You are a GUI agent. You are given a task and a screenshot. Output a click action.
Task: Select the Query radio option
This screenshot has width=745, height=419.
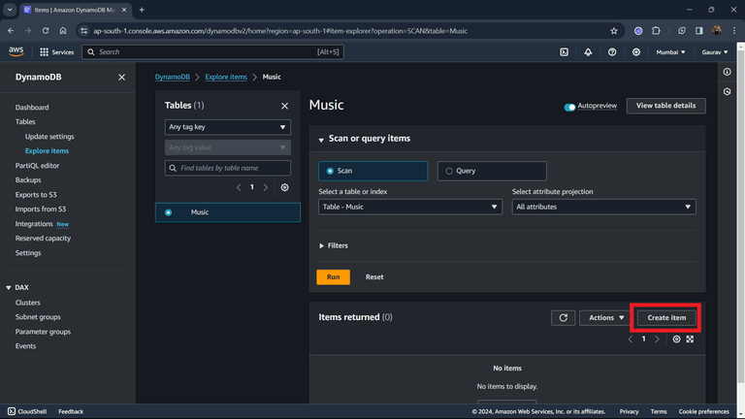(492, 171)
